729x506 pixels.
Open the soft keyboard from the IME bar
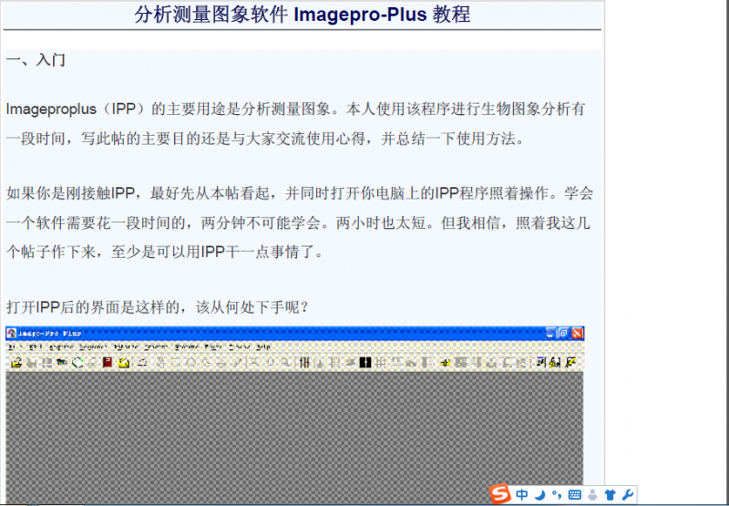[x=574, y=495]
